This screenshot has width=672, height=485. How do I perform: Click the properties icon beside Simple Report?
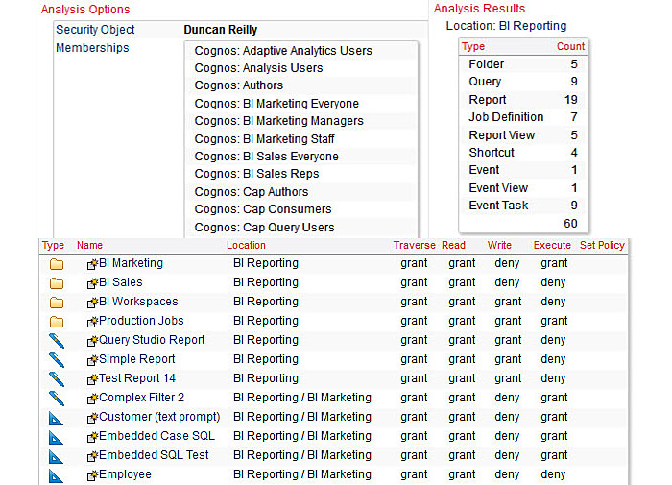pyautogui.click(x=92, y=360)
